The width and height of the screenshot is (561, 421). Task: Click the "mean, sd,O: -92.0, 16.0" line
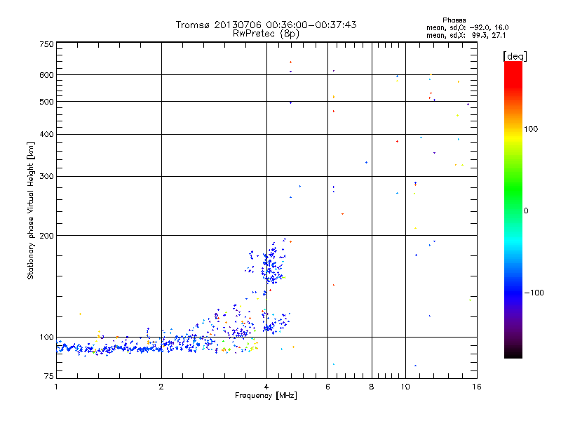click(x=467, y=27)
